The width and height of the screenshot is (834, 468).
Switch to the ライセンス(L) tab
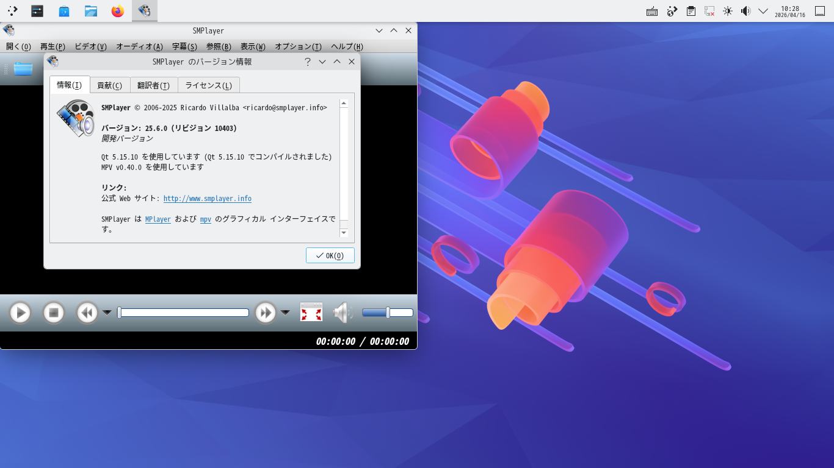click(209, 85)
